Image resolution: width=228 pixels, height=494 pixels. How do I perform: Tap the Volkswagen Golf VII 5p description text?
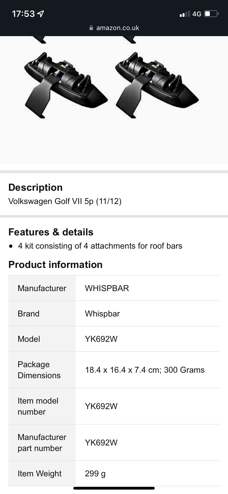[x=65, y=201]
